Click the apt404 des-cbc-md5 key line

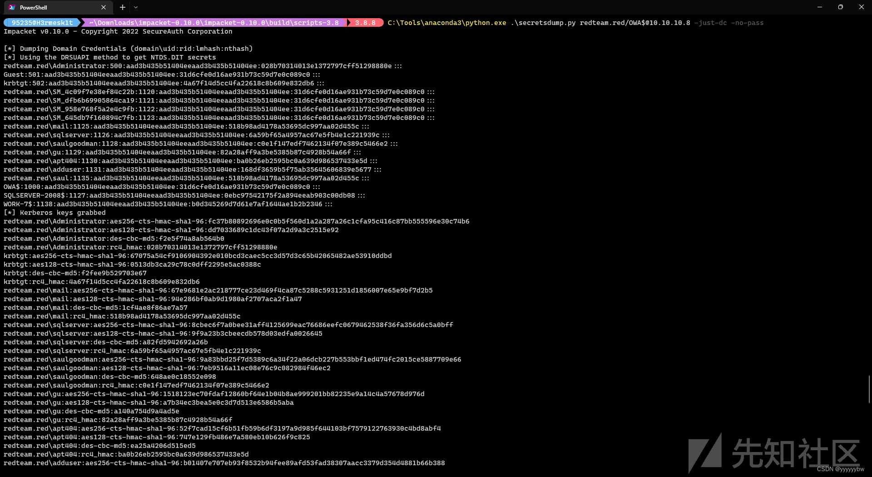[x=99, y=446]
